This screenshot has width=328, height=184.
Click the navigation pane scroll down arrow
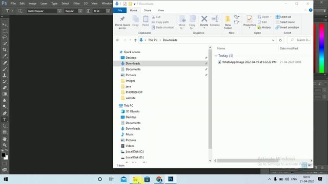click(210, 160)
